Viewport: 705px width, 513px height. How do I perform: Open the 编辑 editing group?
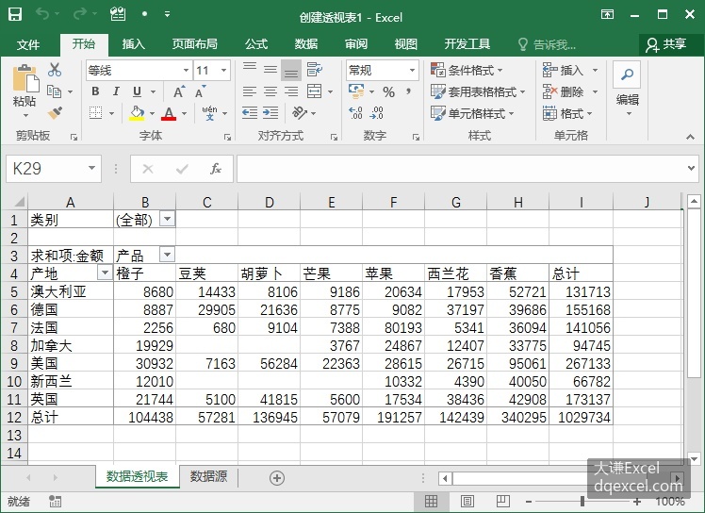[627, 90]
